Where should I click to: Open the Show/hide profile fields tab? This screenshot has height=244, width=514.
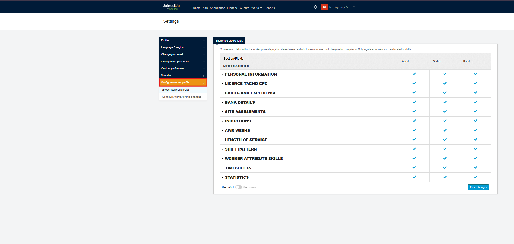[229, 40]
